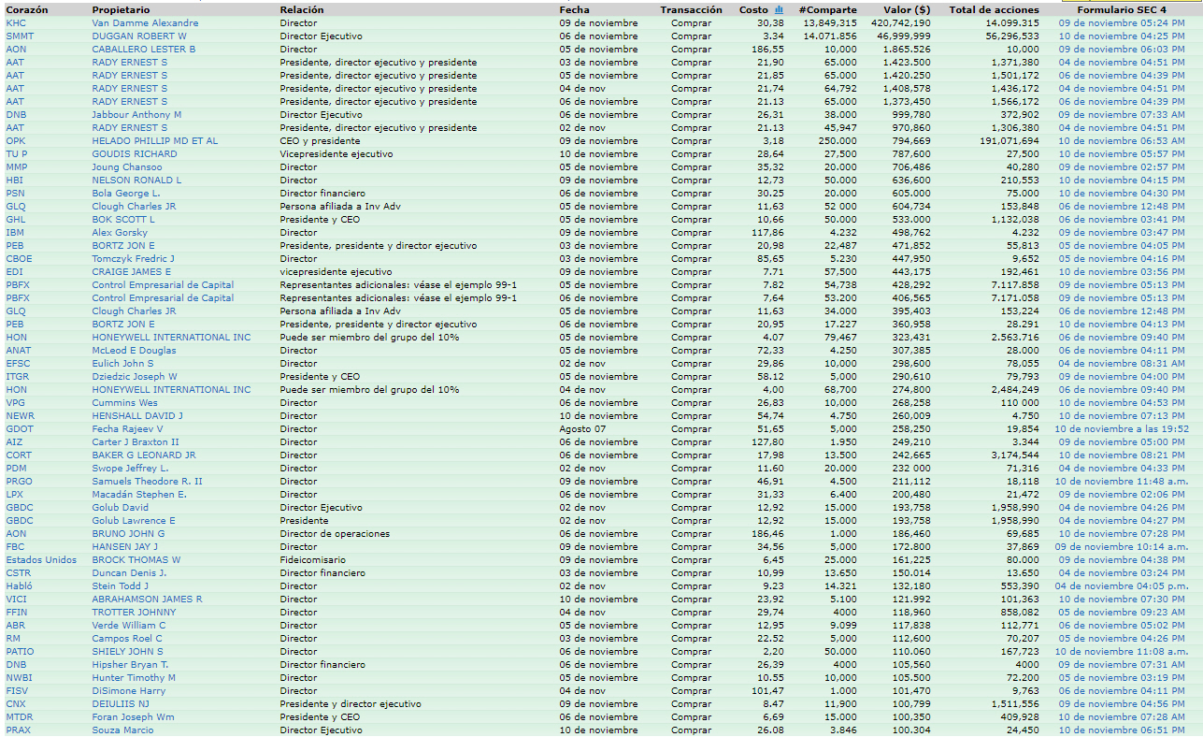
Task: Open the IBM ticker link
Action: coord(15,232)
